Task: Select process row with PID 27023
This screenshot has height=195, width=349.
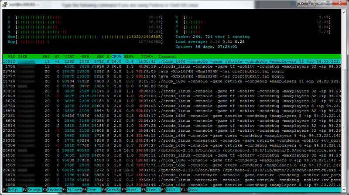Action: [172, 96]
